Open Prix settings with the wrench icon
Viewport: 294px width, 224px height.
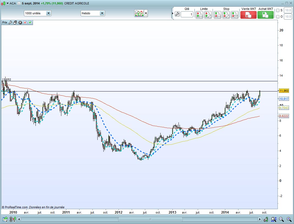10,22
